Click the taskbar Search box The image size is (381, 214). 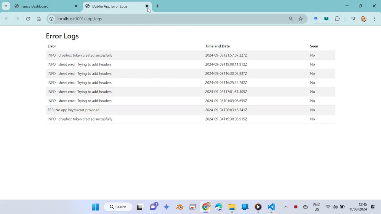(118, 207)
